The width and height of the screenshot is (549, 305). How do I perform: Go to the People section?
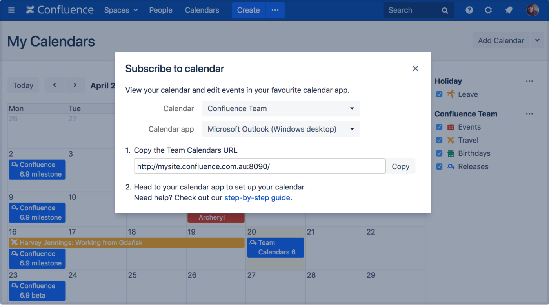pyautogui.click(x=161, y=10)
